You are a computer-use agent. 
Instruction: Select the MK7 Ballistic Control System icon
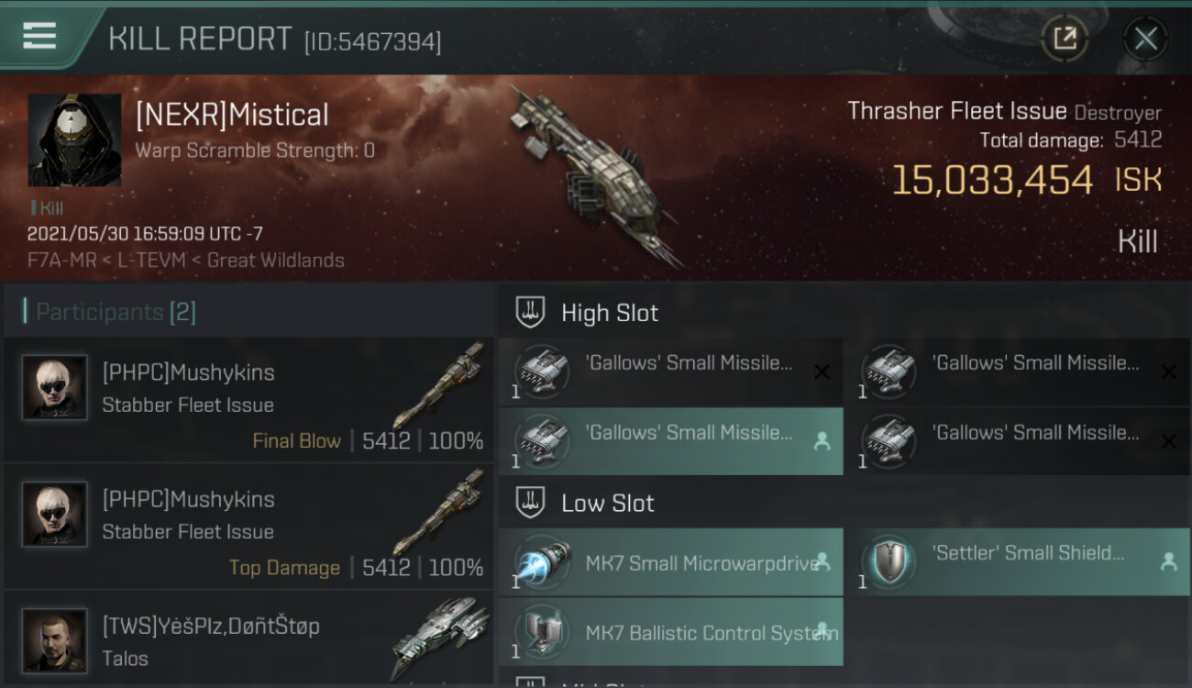click(541, 633)
